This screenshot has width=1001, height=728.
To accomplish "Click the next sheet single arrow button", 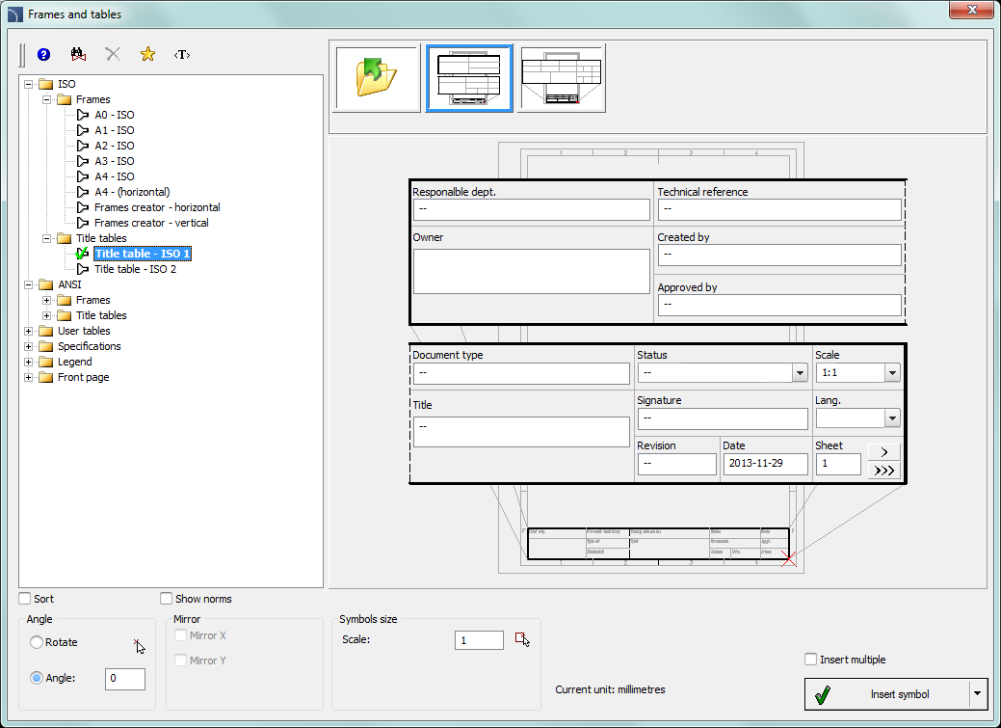I will coord(883,451).
